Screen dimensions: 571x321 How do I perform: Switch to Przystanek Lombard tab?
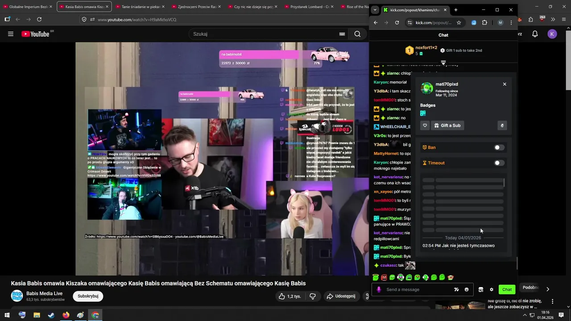308,7
